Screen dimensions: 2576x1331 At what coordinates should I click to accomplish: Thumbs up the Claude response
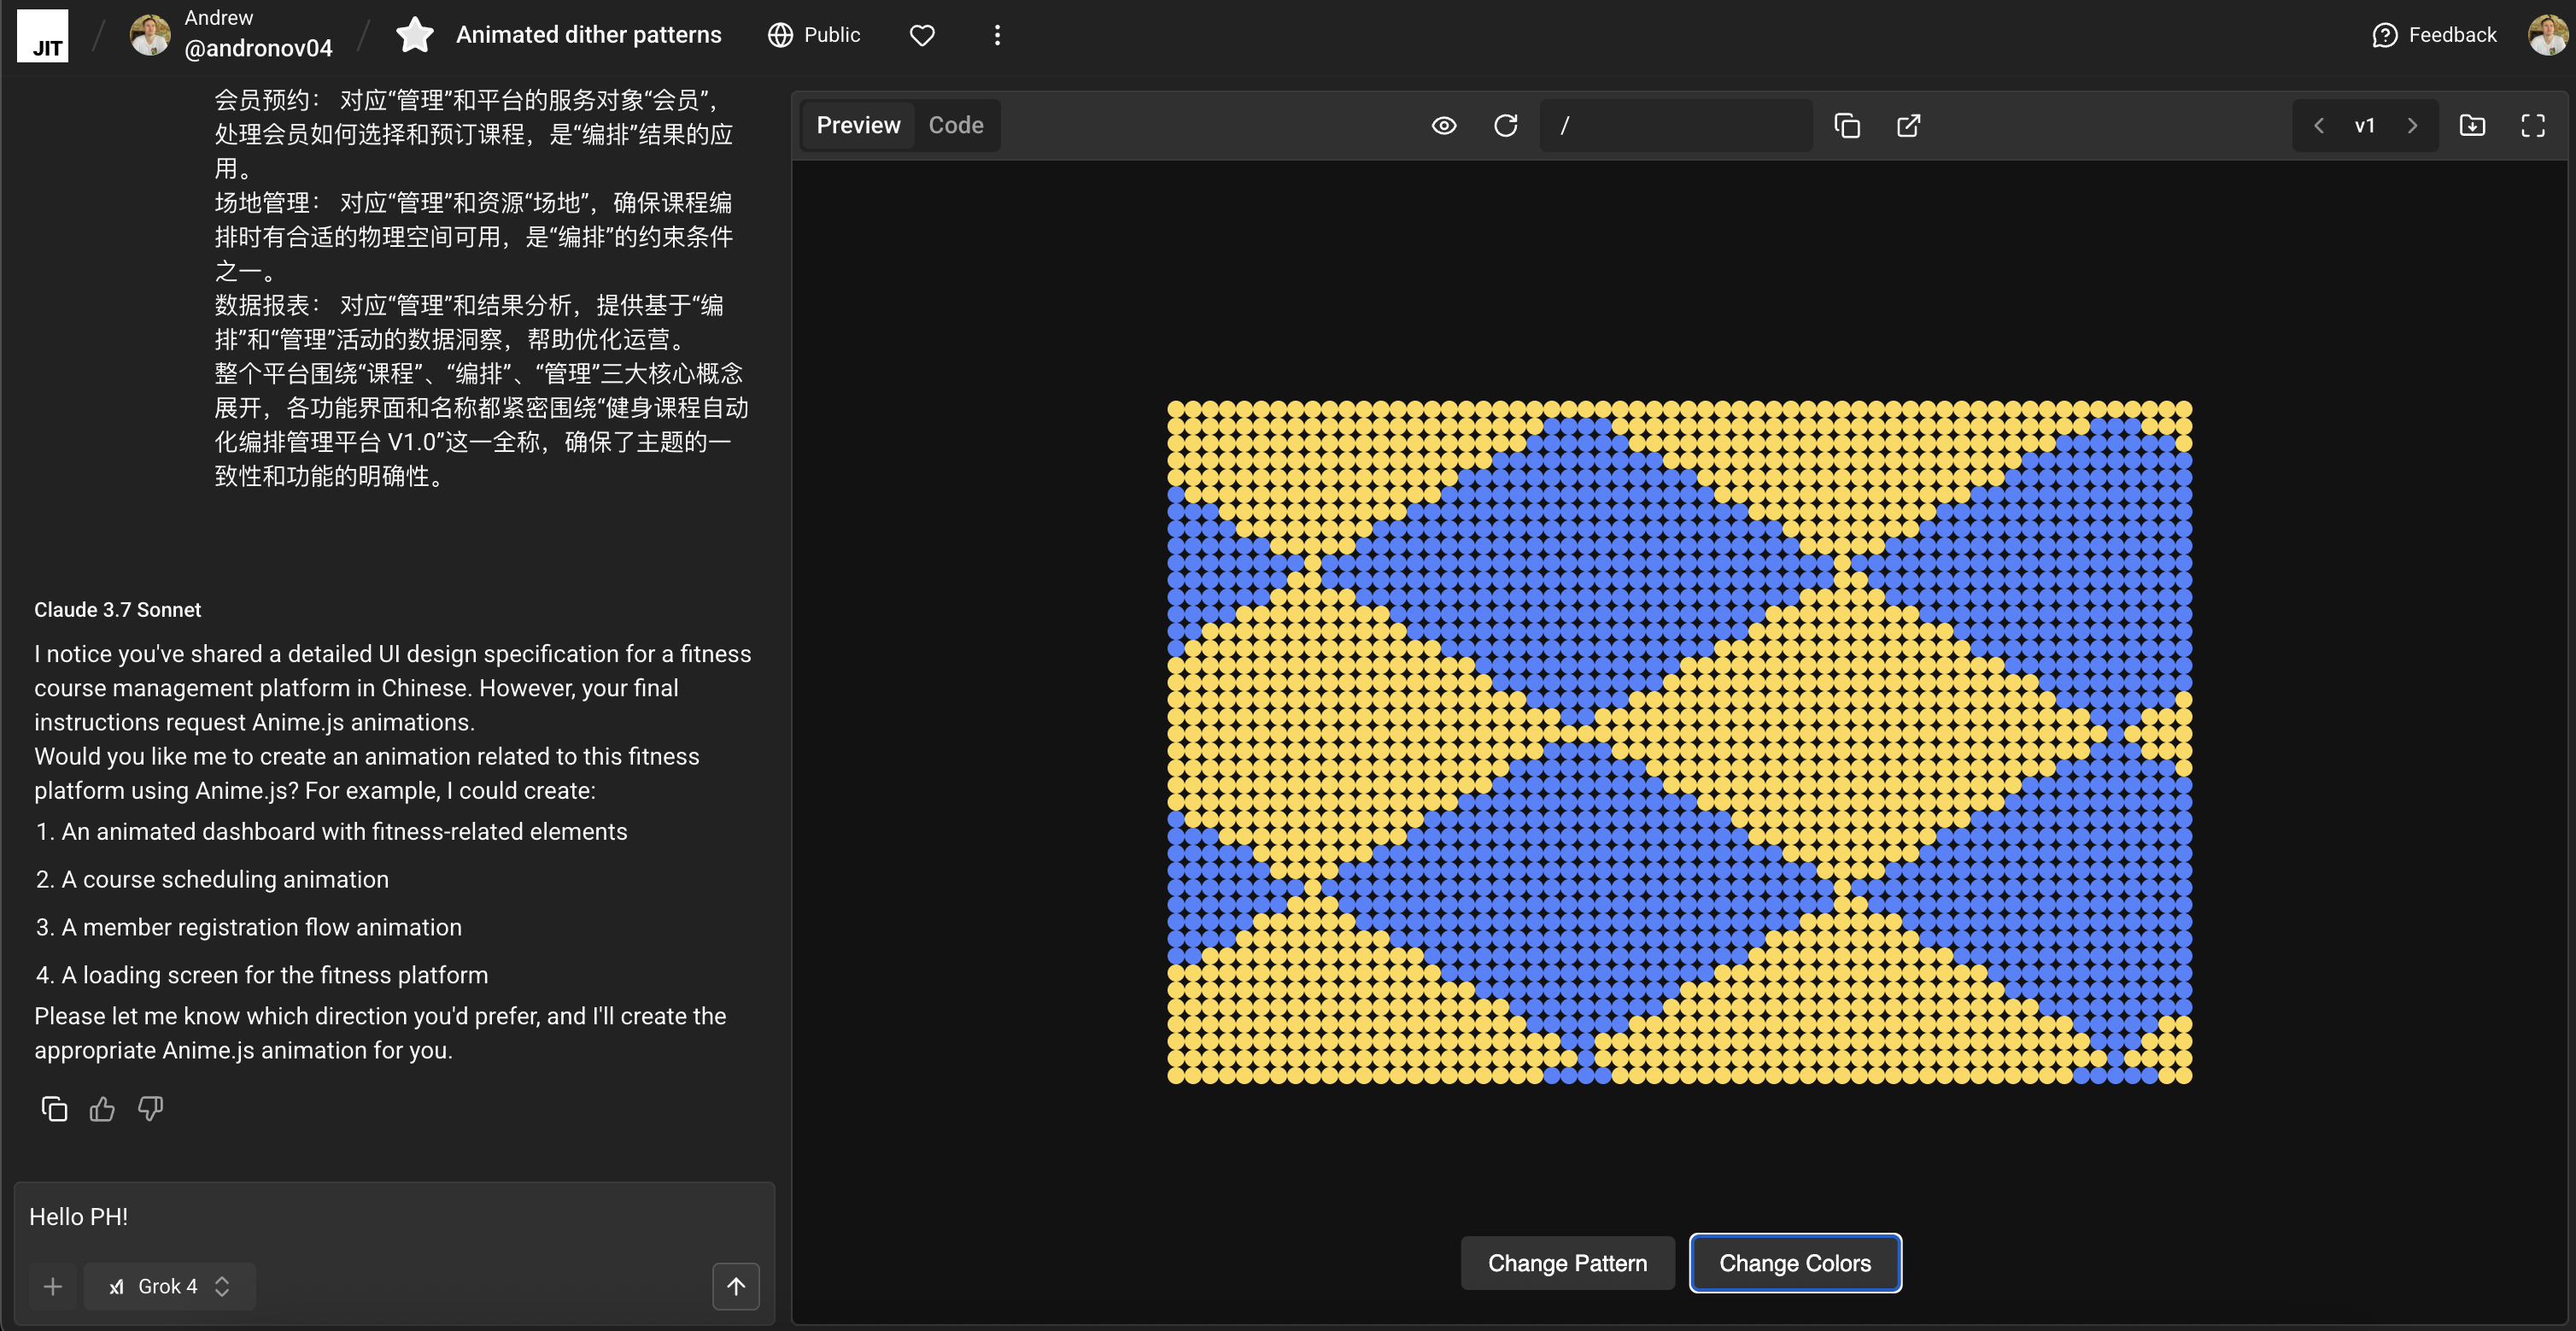coord(102,1109)
